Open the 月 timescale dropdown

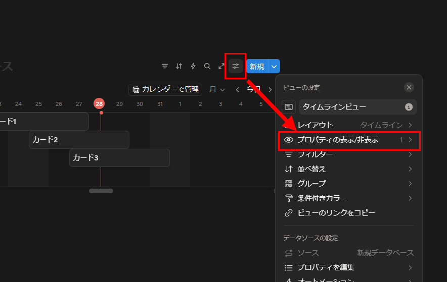point(217,90)
